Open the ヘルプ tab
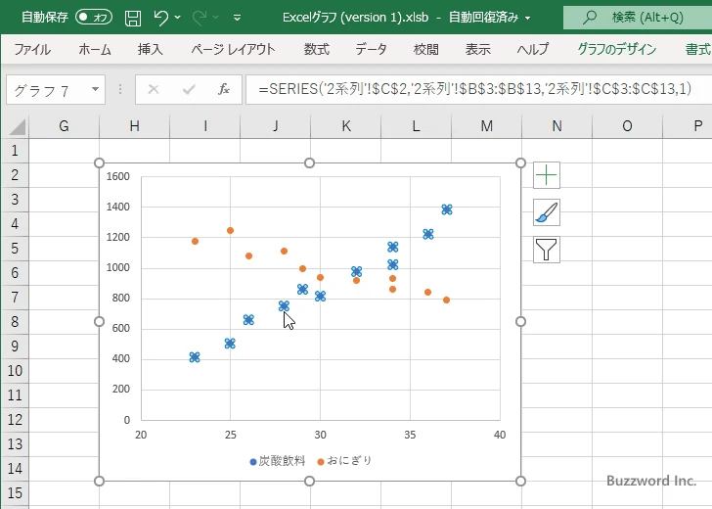The height and width of the screenshot is (509, 712). point(533,49)
